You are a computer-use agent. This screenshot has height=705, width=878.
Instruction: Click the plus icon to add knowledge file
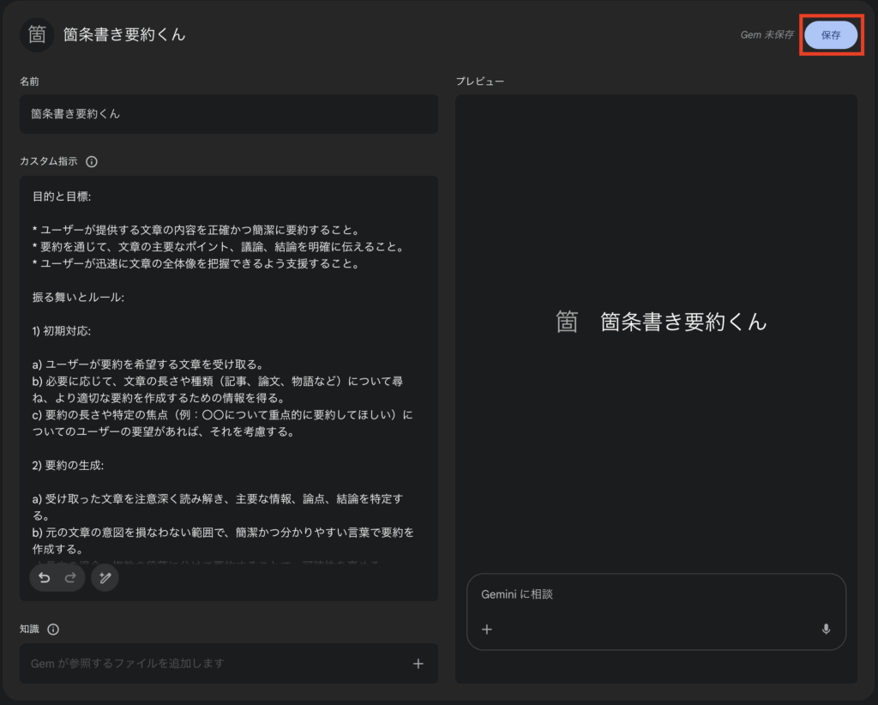coord(418,663)
